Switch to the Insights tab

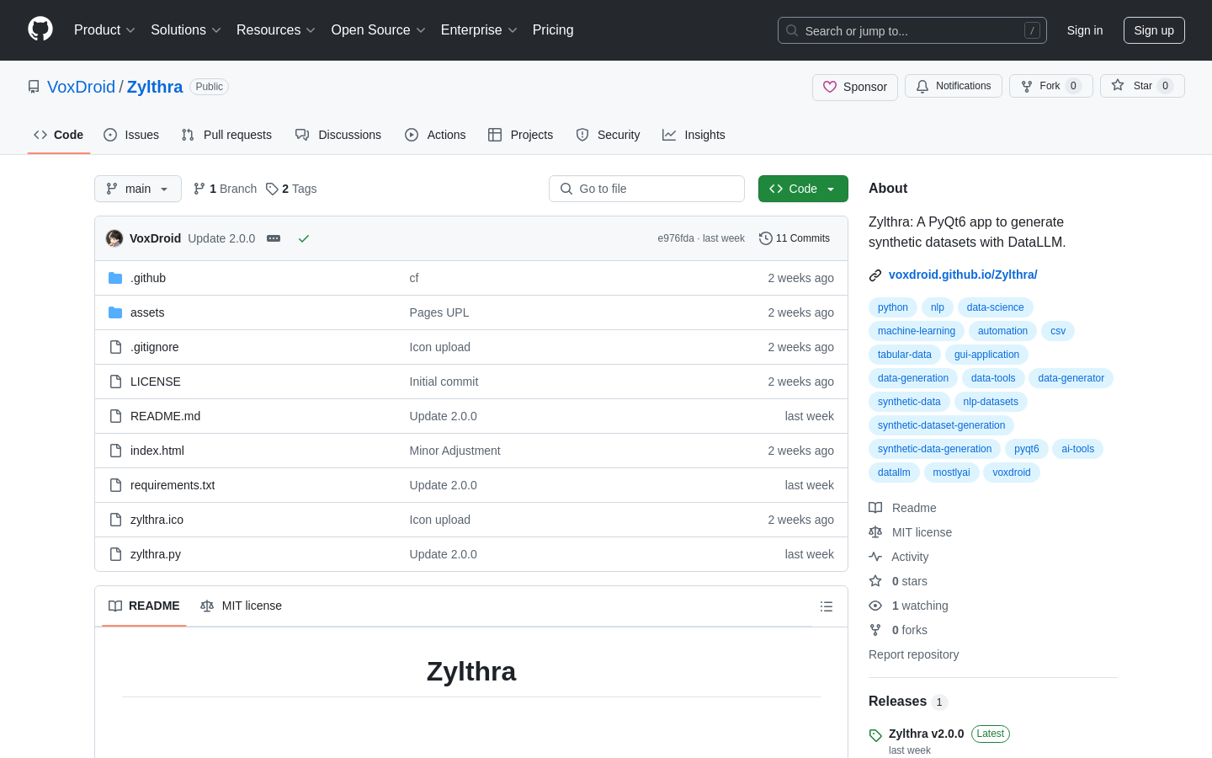pyautogui.click(x=694, y=135)
